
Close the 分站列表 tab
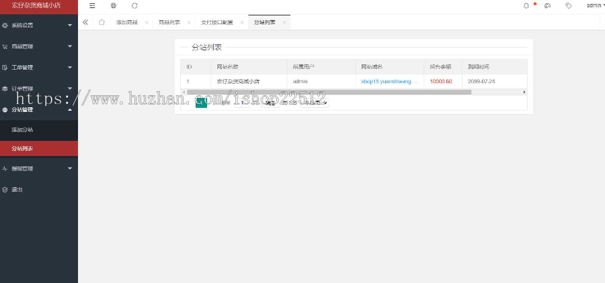point(284,22)
